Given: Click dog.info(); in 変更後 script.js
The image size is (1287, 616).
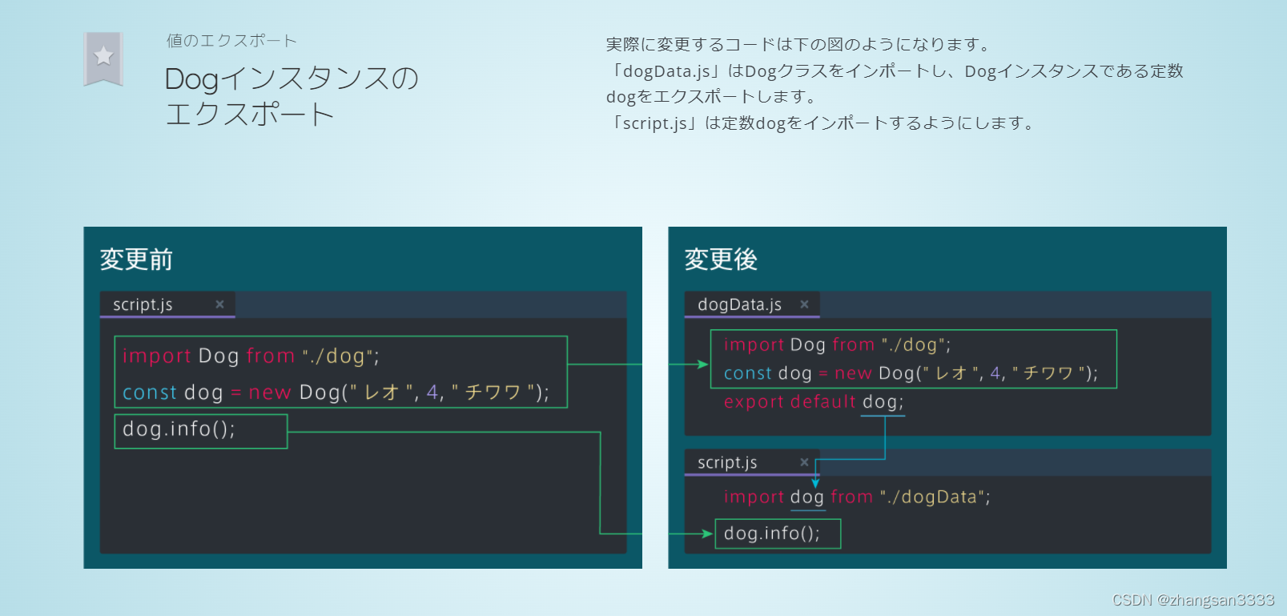Looking at the screenshot, I should 772,533.
